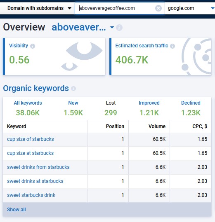Click the 1.23K declined keywords count

pos(191,113)
